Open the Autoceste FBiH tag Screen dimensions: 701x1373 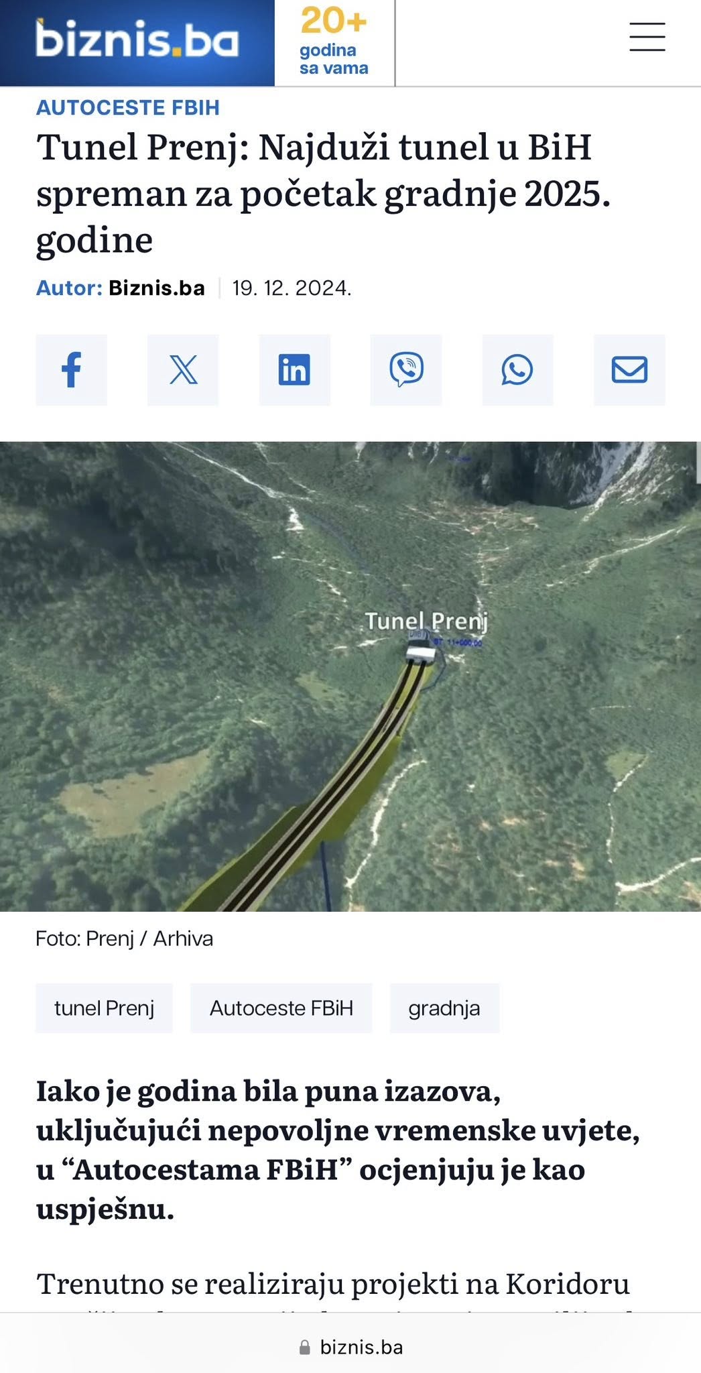[x=281, y=1008]
